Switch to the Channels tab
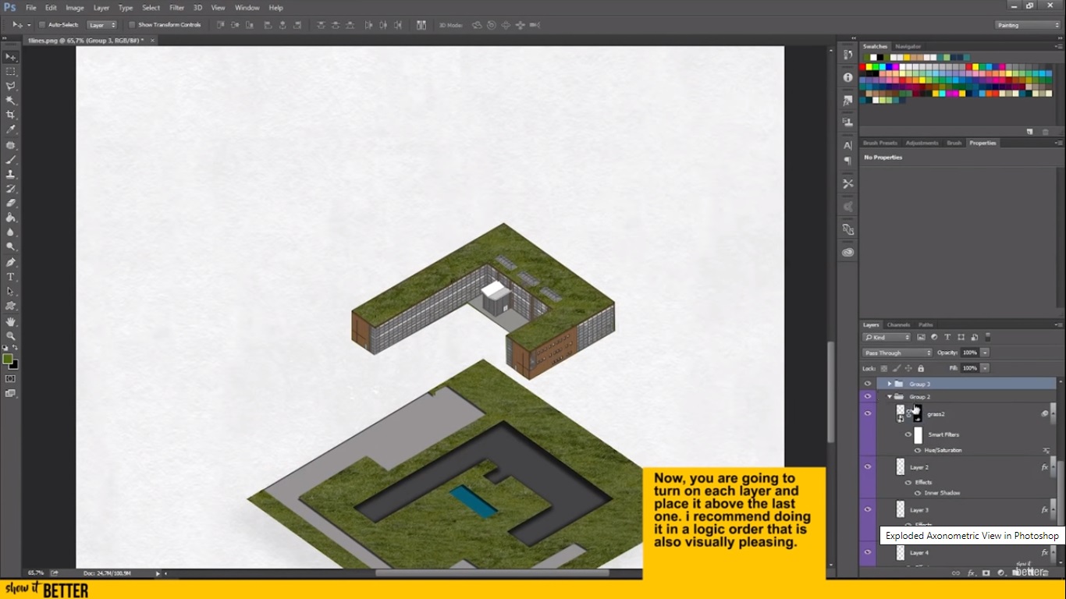The image size is (1066, 599). pos(898,324)
